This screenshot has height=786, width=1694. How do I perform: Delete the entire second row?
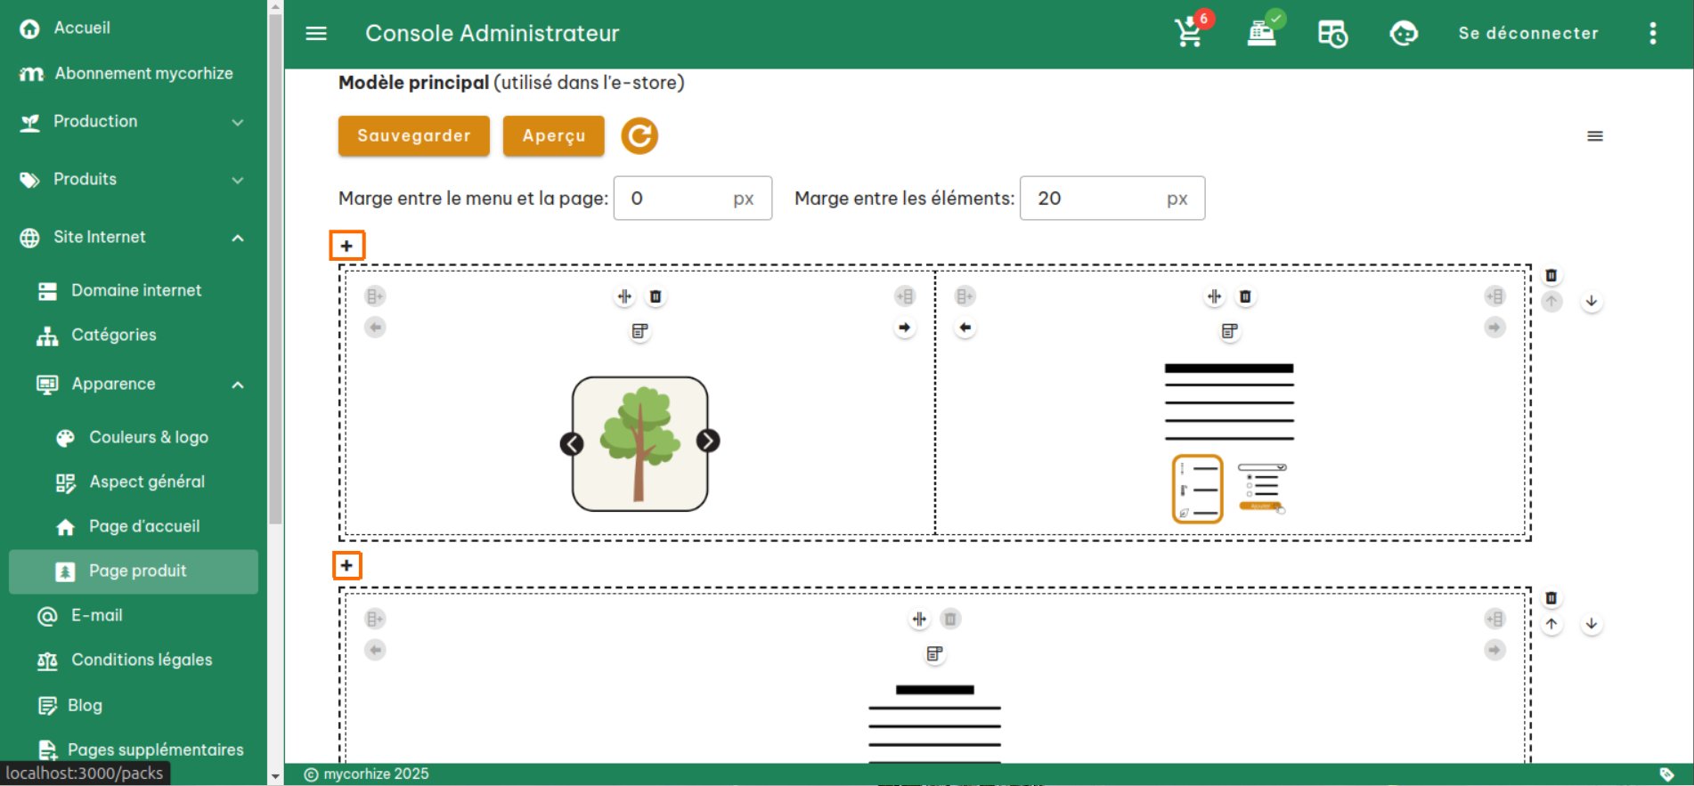coord(1551,598)
